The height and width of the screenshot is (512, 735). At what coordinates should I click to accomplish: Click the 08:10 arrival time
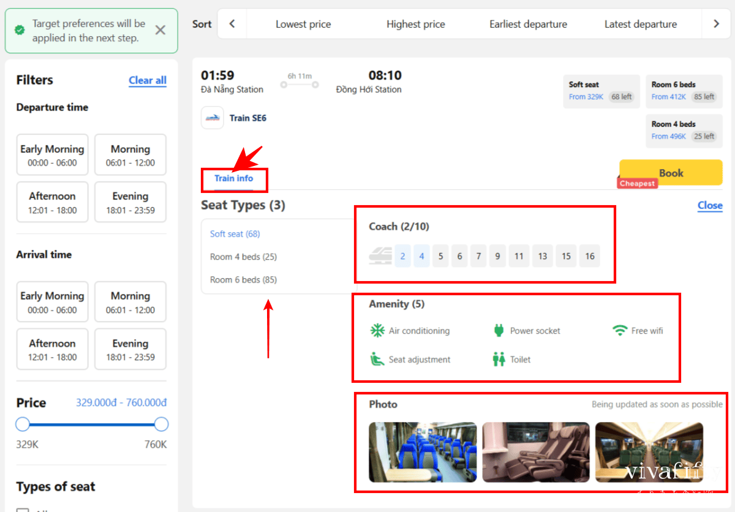385,75
